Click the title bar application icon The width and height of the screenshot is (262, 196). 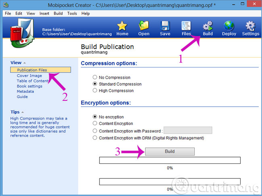pos(6,5)
